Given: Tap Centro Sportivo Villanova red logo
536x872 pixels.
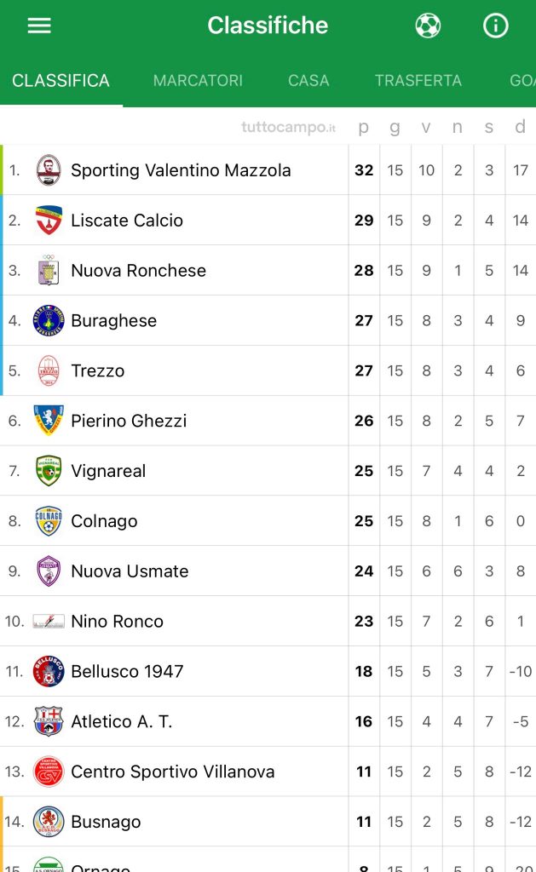Looking at the screenshot, I should [x=49, y=772].
